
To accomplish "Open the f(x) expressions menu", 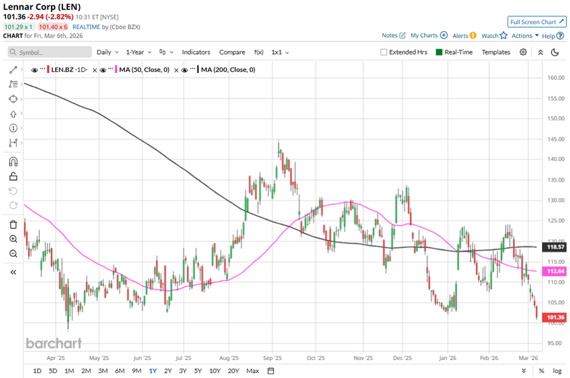I will pyautogui.click(x=258, y=52).
